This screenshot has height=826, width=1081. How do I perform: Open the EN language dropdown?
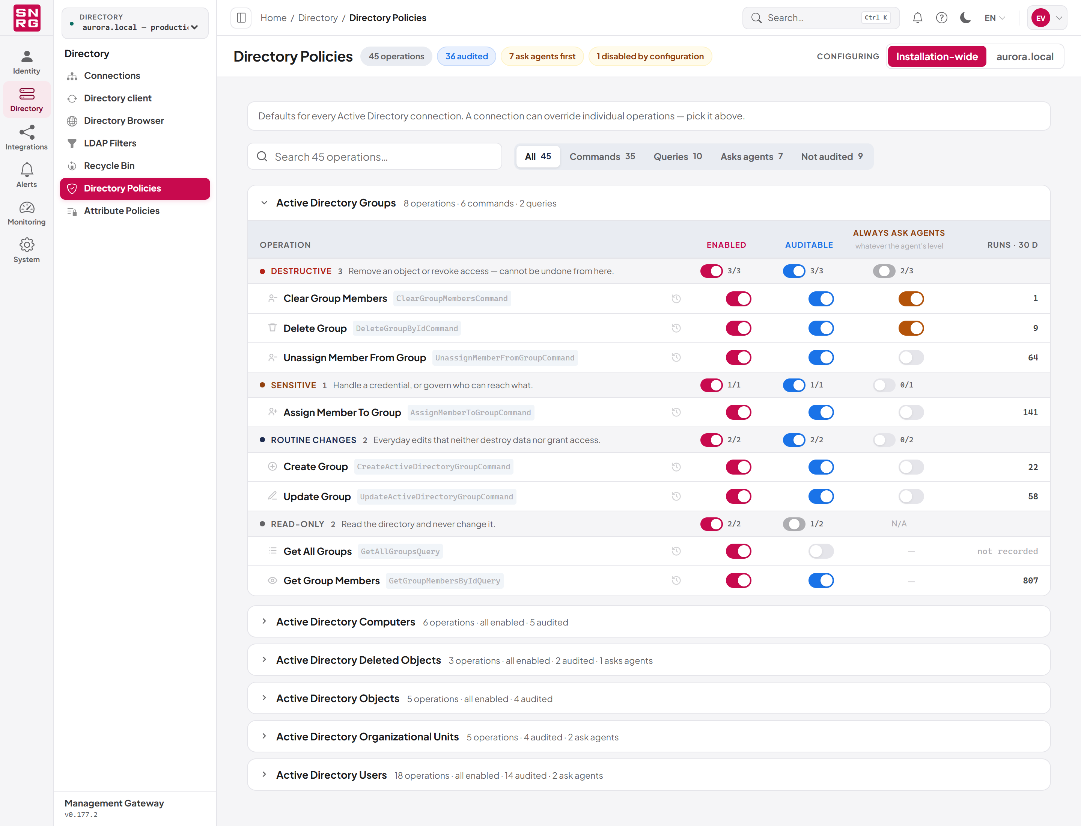[994, 18]
